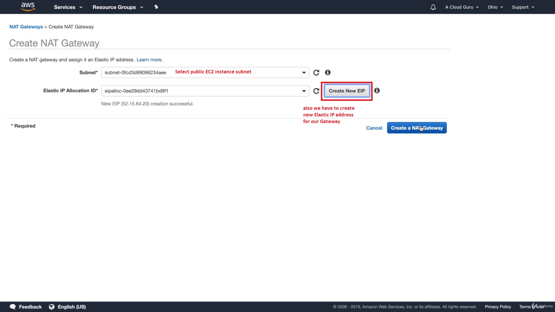The height and width of the screenshot is (312, 555).
Task: Open the notifications bell icon
Action: point(433,7)
